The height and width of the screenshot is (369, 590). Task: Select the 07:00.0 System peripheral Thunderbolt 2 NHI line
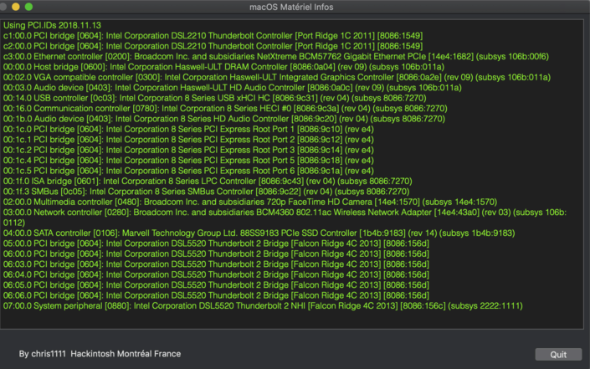(263, 305)
